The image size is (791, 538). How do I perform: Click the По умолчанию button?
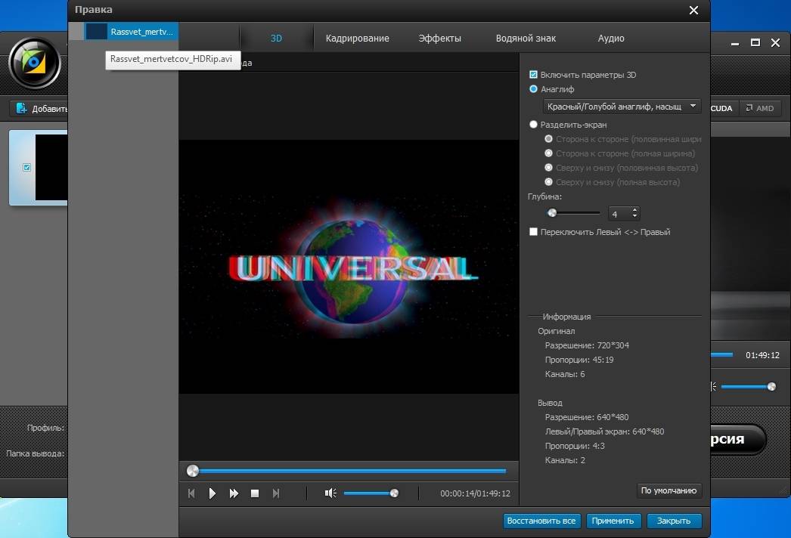(669, 490)
